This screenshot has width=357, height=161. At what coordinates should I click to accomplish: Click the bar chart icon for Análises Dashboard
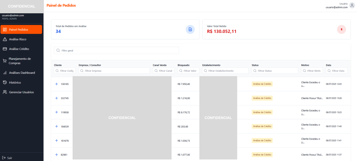(5, 73)
